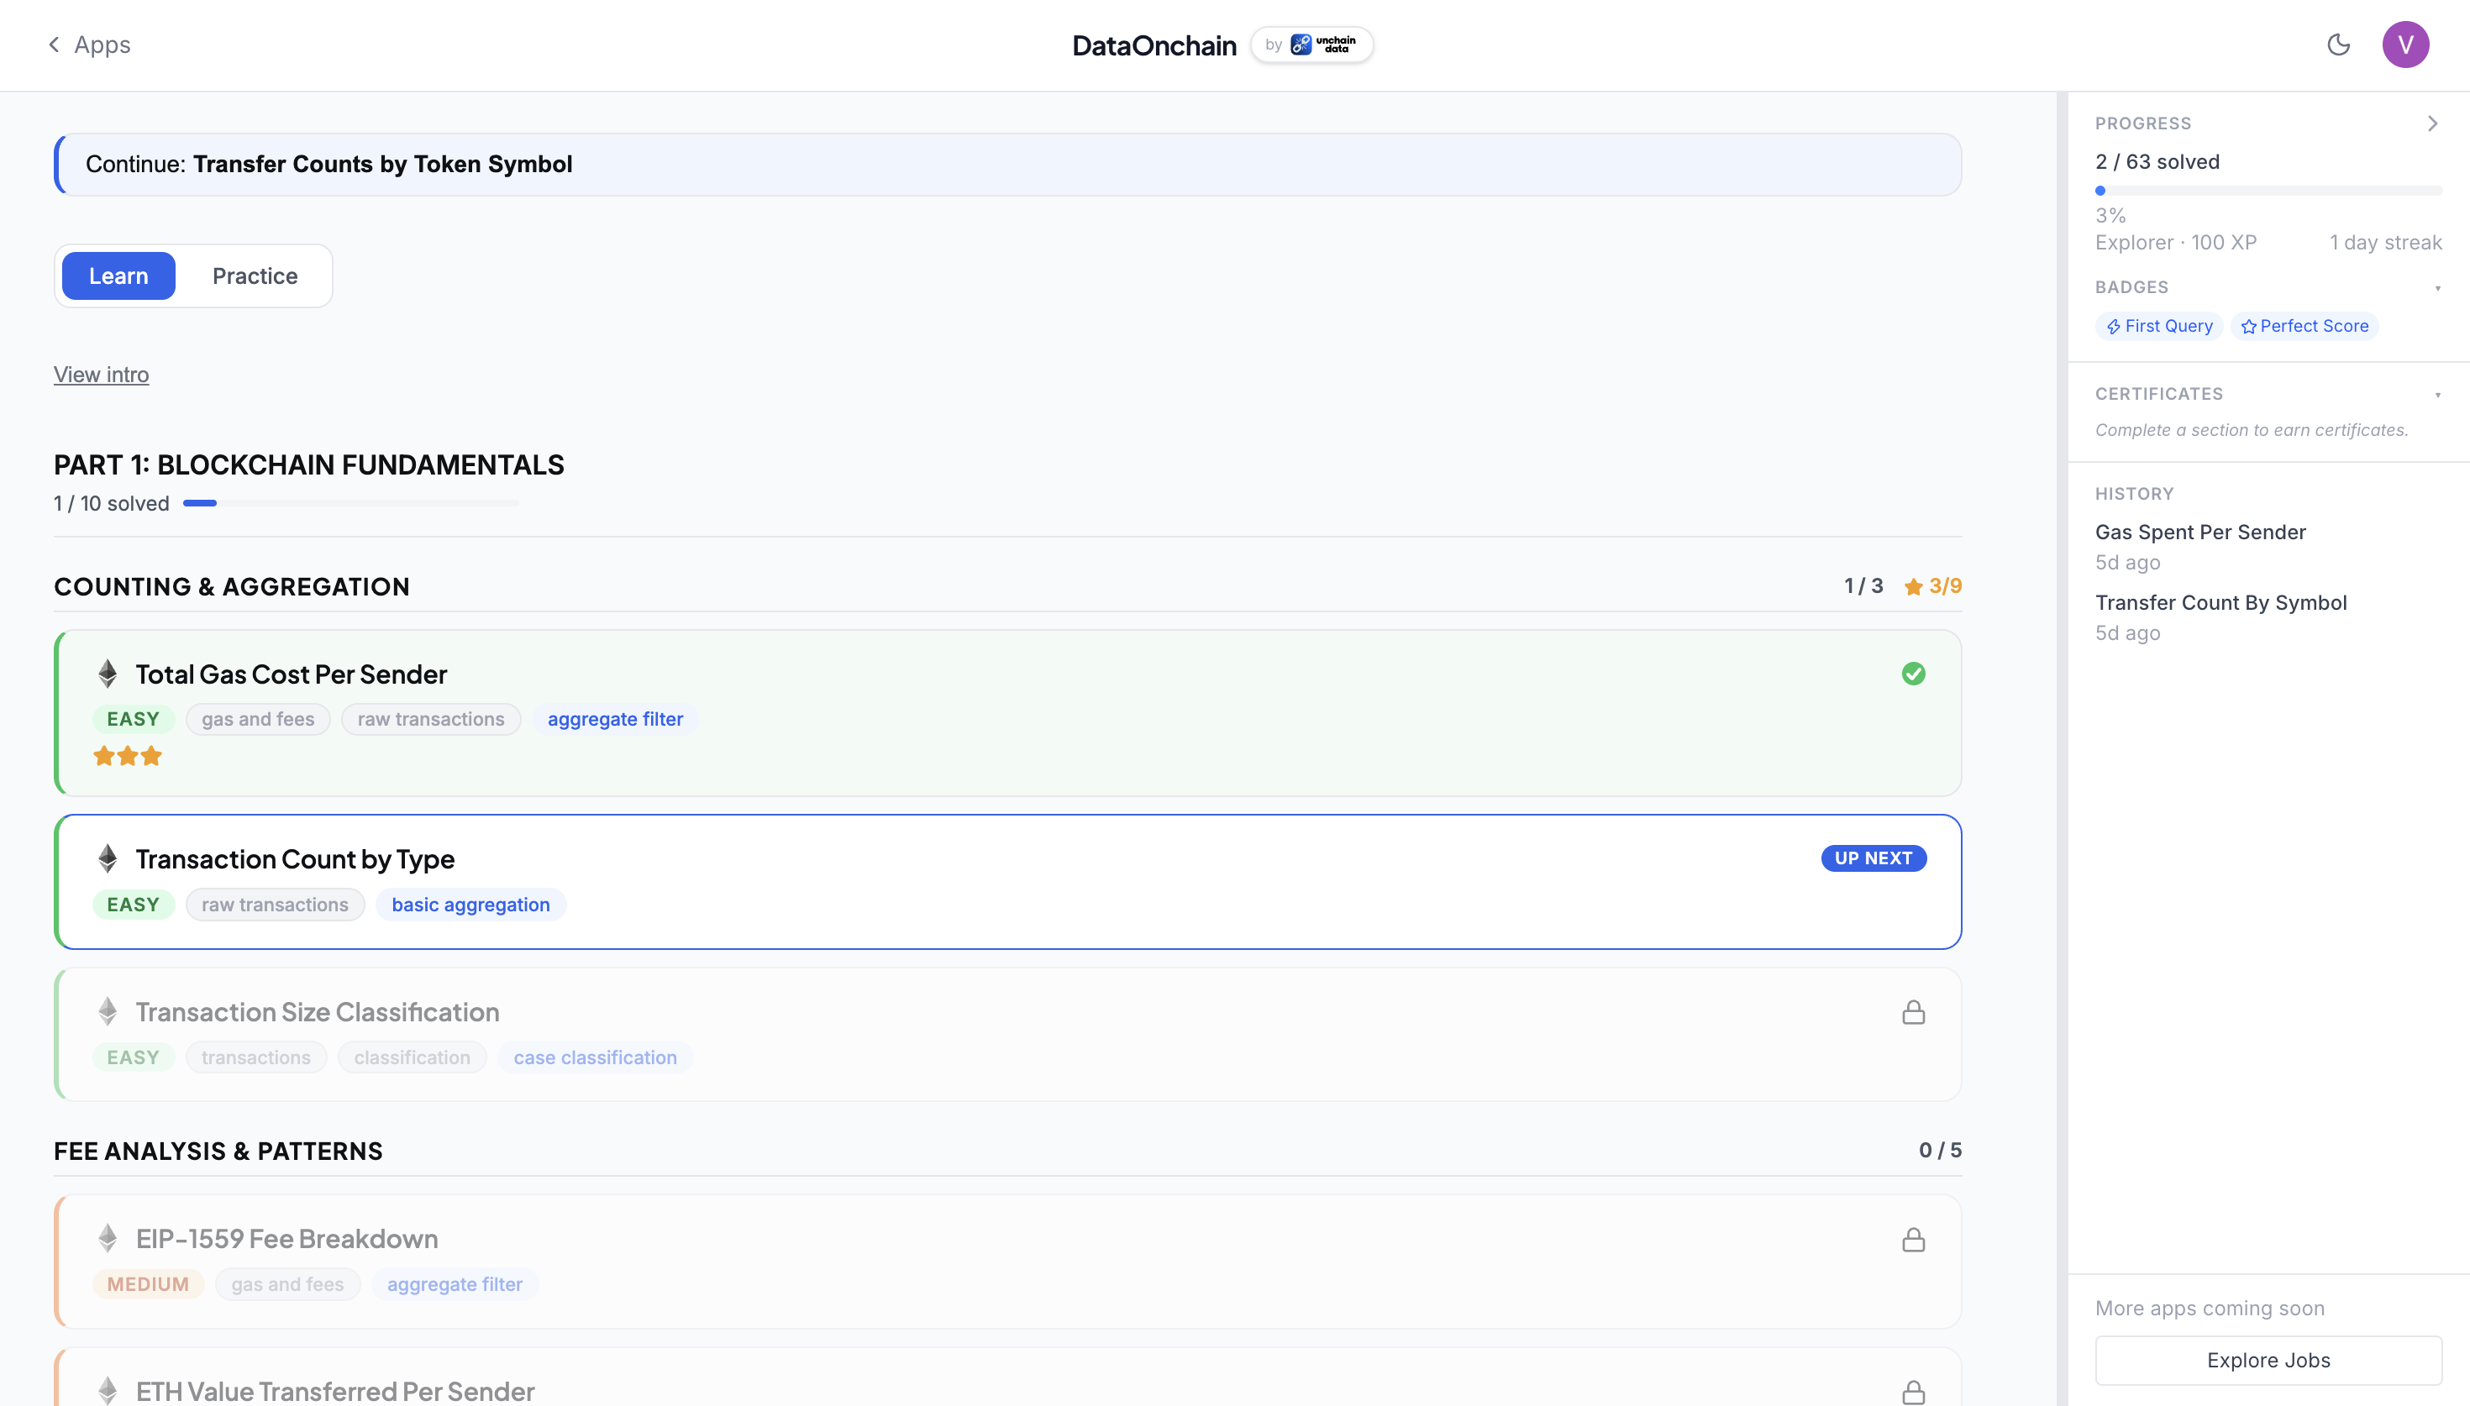This screenshot has height=1406, width=2470.
Task: Click the Perfect Score badge
Action: click(x=2304, y=327)
